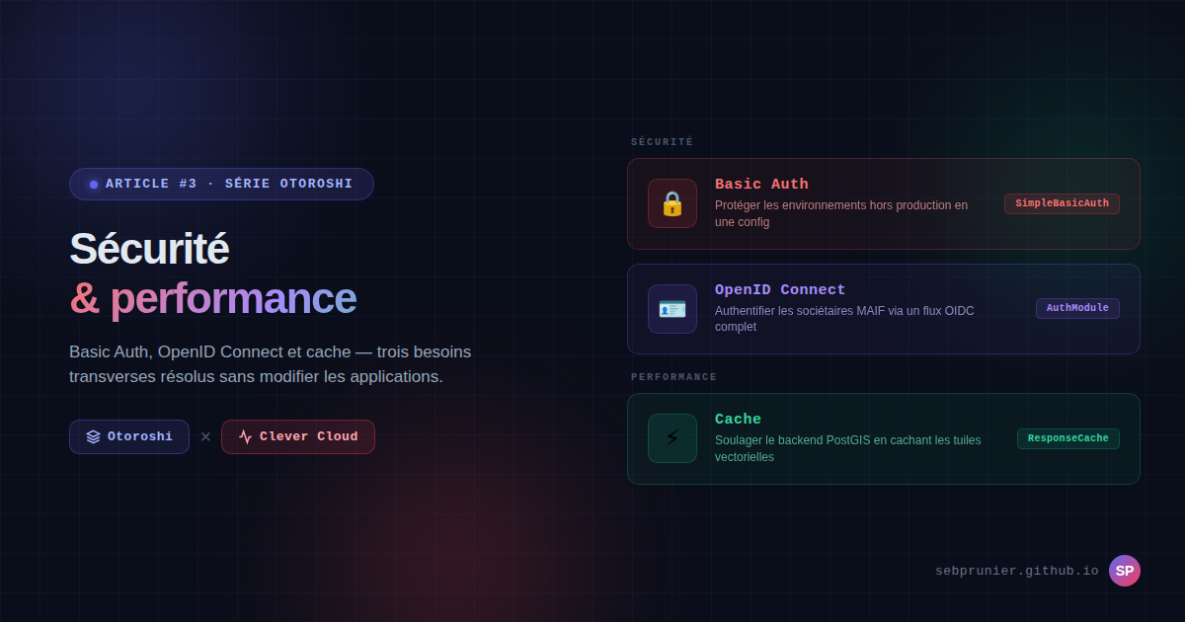This screenshot has width=1185, height=622.
Task: Click the padlock icon on Basic Auth card
Action: coord(672,203)
